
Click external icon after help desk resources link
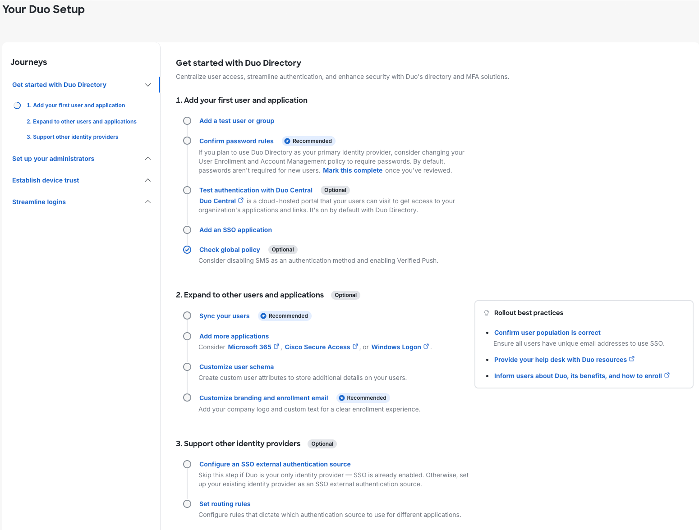pos(632,359)
